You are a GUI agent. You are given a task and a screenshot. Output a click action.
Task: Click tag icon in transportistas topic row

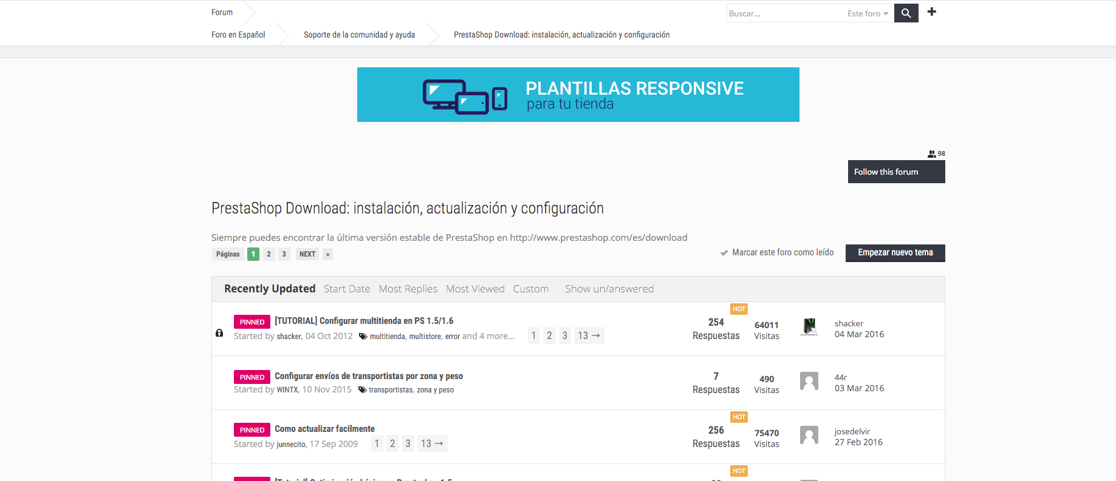click(x=362, y=390)
